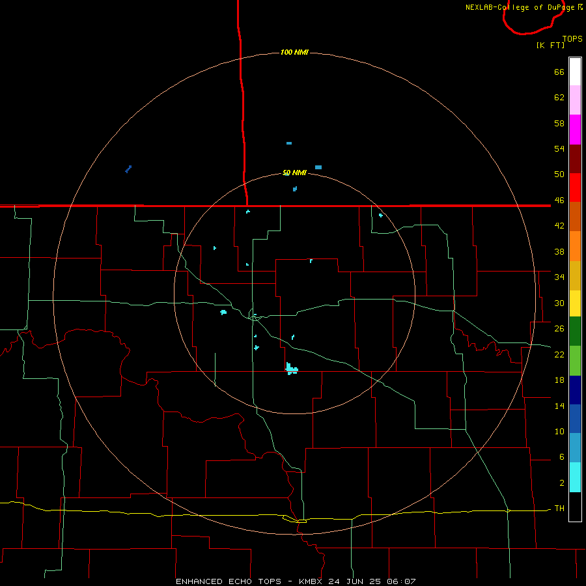The height and width of the screenshot is (586, 586).
Task: Pick the light orange legend swatch
Action: click(x=575, y=246)
